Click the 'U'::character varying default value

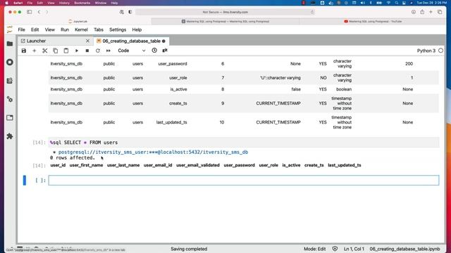pyautogui.click(x=280, y=78)
